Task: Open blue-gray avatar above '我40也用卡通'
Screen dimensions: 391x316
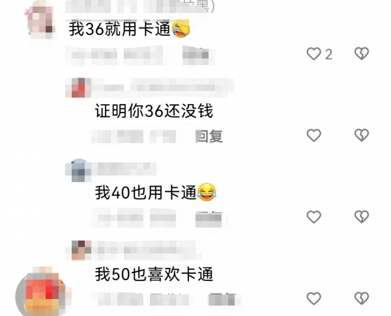Action: click(78, 170)
